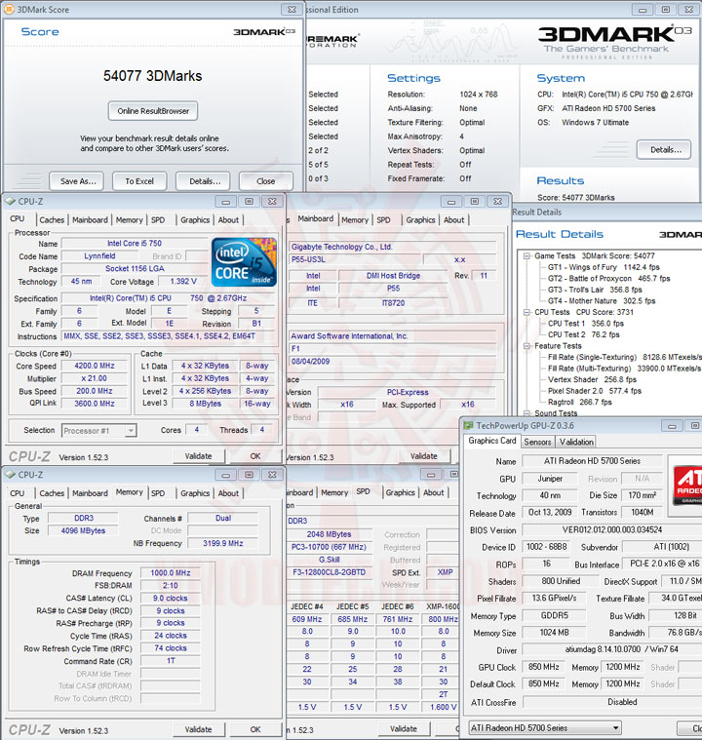
Task: Select GT2 - Battle of Proxycon result row
Action: click(608, 279)
